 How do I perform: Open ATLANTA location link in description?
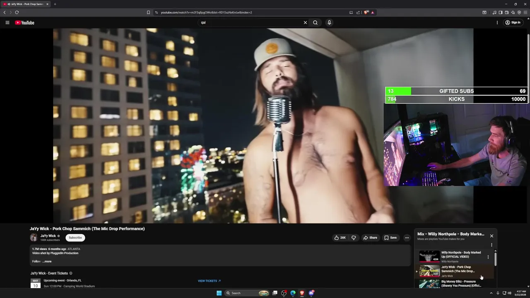(x=74, y=249)
